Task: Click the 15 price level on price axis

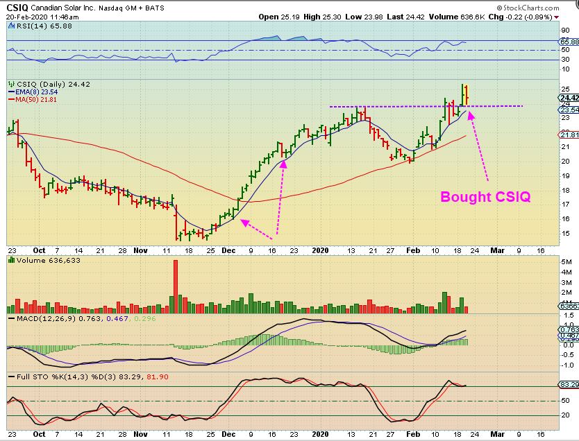Action: click(565, 234)
